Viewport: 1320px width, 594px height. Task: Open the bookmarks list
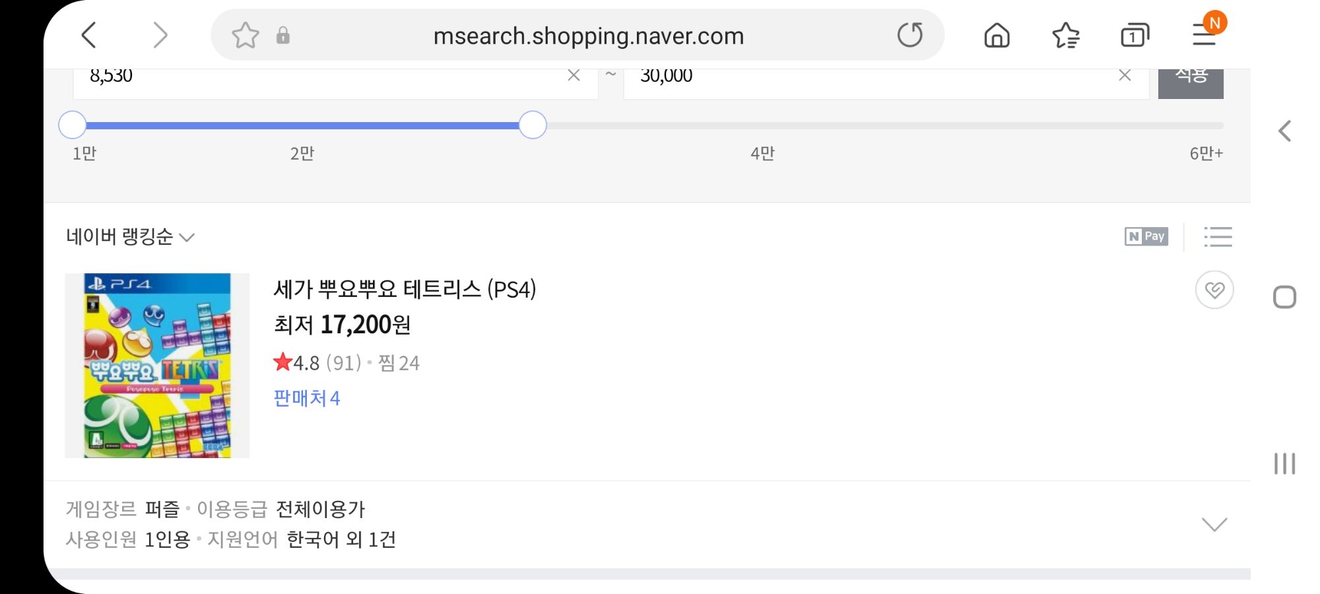coord(1065,35)
